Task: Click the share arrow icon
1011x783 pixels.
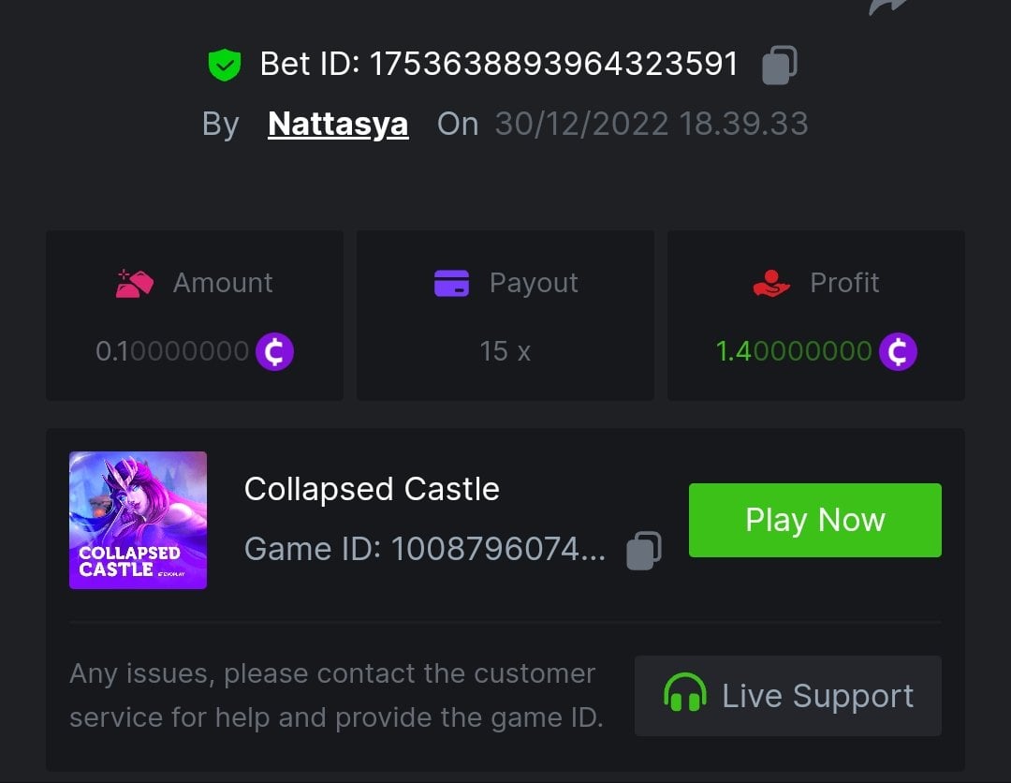Action: point(886,6)
